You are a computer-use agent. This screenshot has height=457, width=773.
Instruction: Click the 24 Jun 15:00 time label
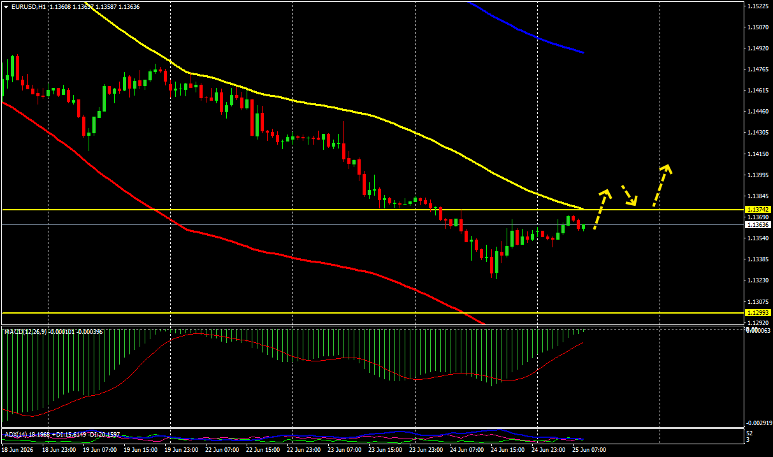(x=507, y=450)
